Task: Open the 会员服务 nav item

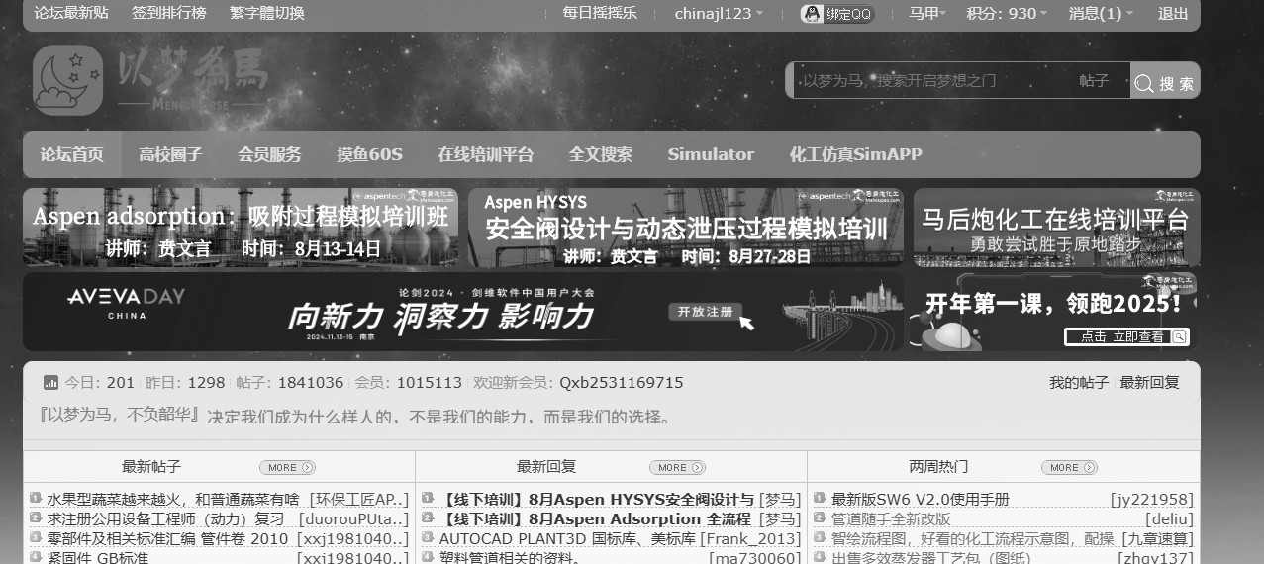Action: coord(269,154)
